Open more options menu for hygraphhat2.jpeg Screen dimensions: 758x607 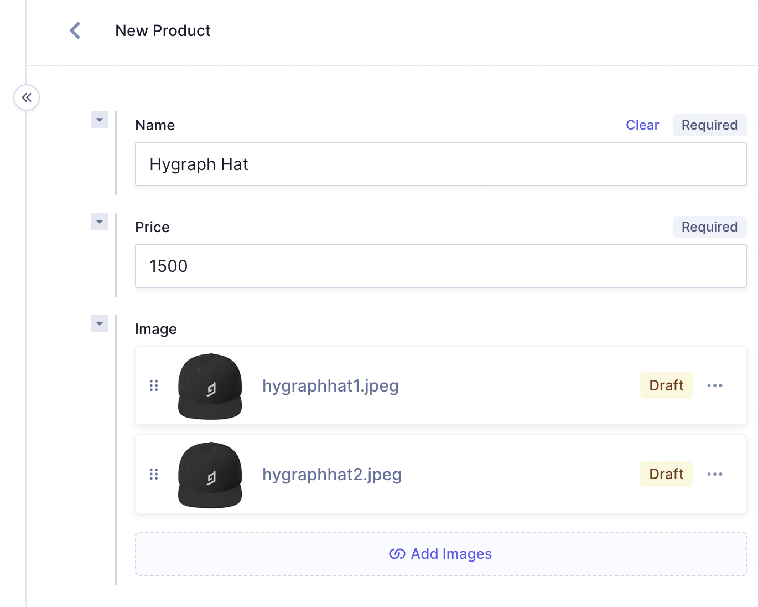[x=714, y=474]
